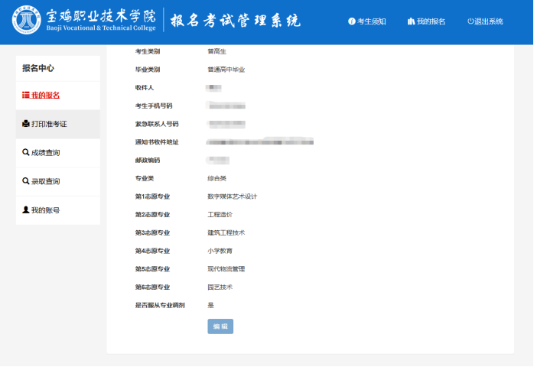This screenshot has height=367, width=534.
Task: Click the Baoji college emblem logo
Action: tap(28, 21)
